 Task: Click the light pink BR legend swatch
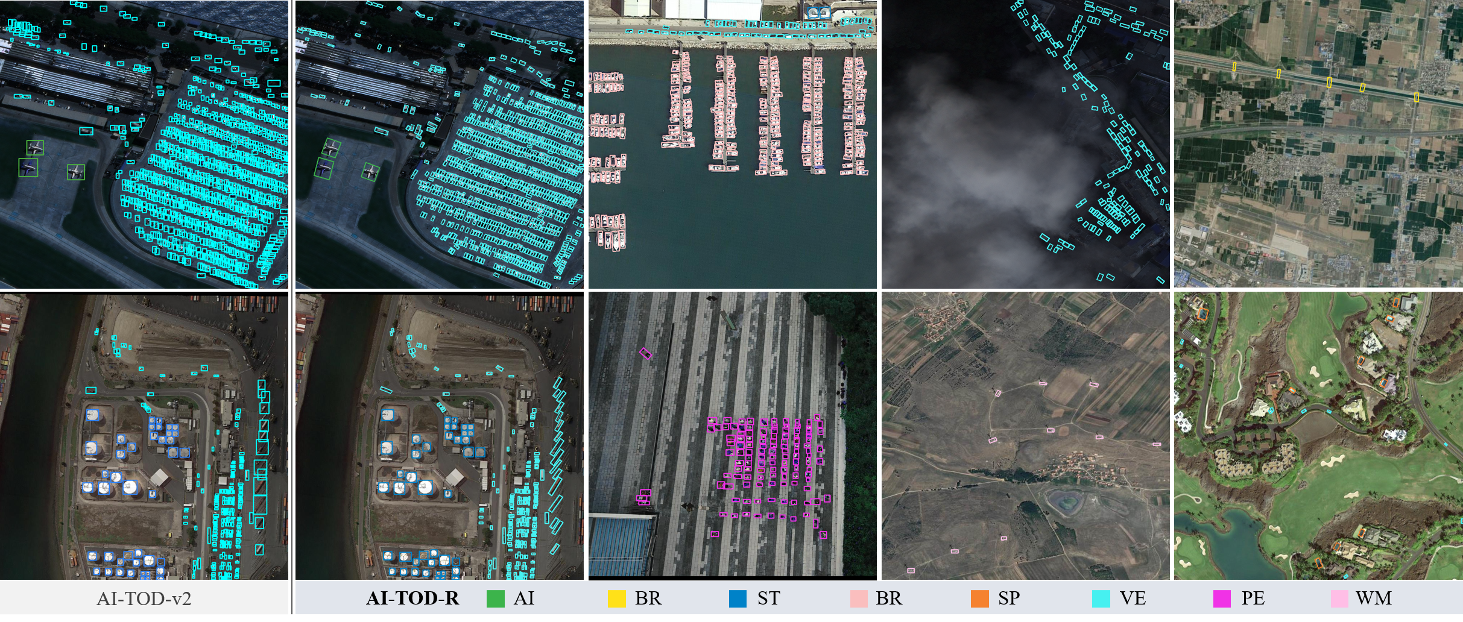859,598
